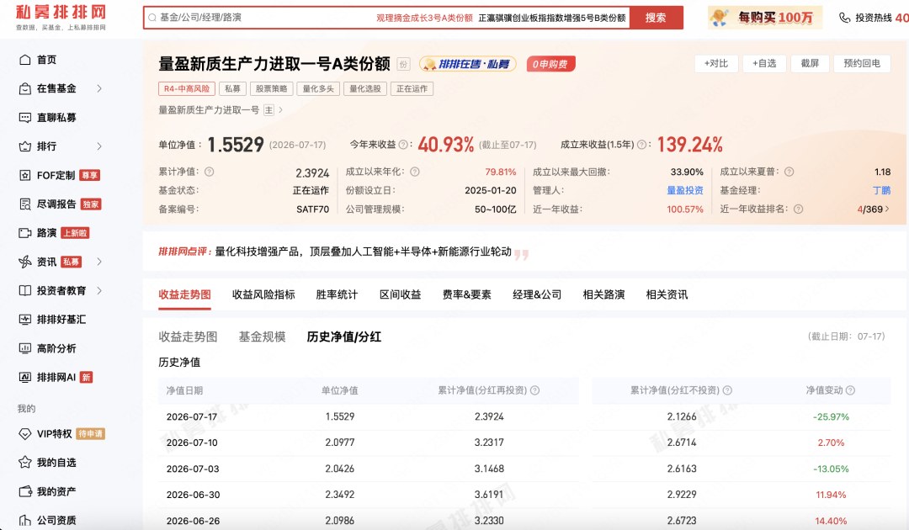The height and width of the screenshot is (530, 909).
Task: Click suggestion 观理摘金成长3号A类份额
Action: [x=424, y=18]
